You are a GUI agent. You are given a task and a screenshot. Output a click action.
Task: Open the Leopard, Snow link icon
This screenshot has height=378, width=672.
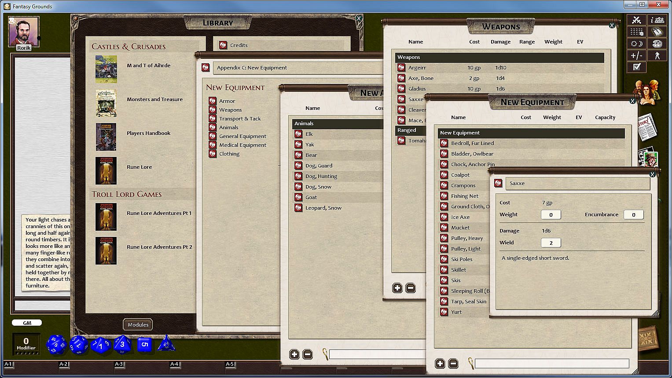tap(298, 207)
